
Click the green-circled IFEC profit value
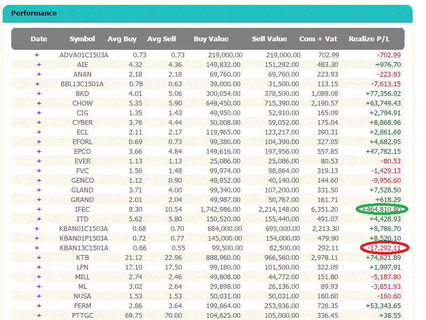point(381,209)
